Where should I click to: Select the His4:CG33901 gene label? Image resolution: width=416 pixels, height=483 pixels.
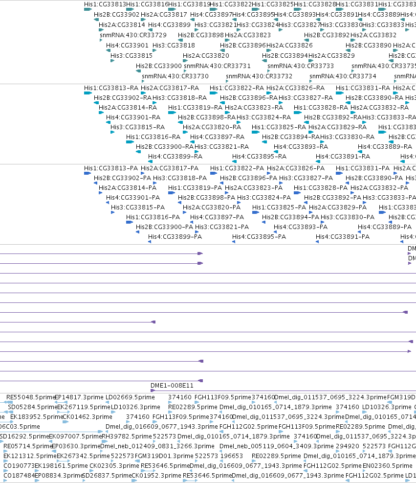tap(128, 46)
